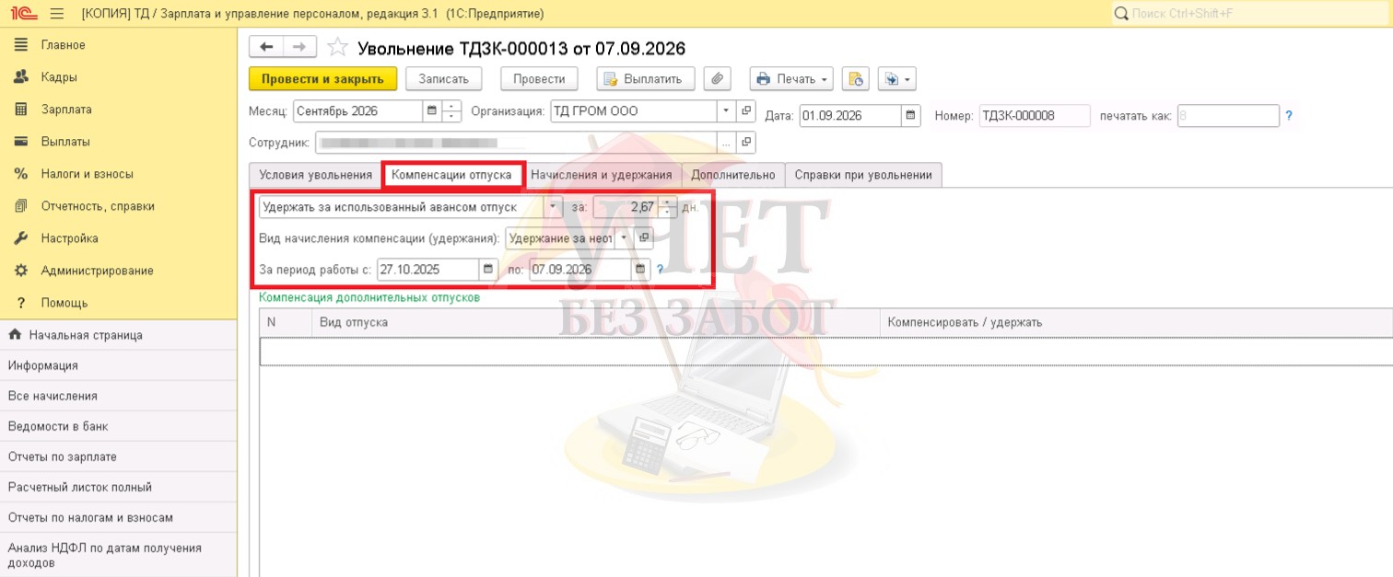The image size is (1393, 577).
Task: Click the Провести button
Action: pyautogui.click(x=539, y=79)
